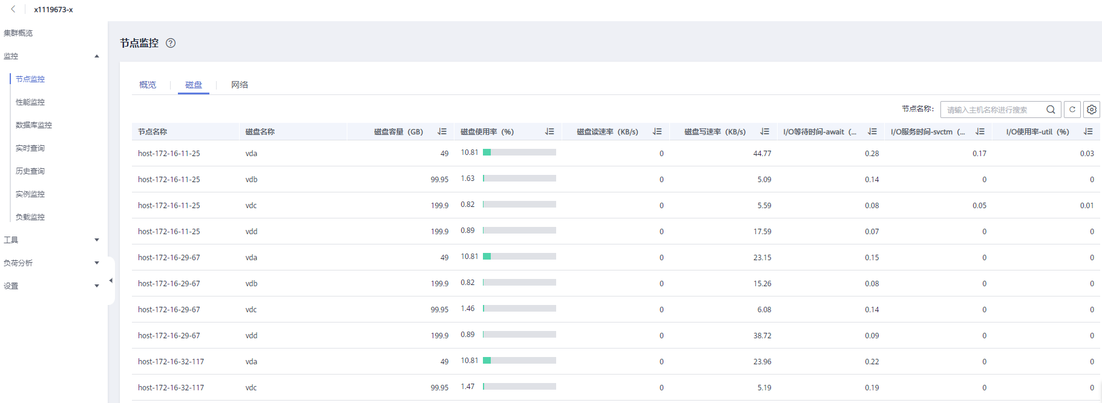Open 性能监控 in the sidebar
The image size is (1102, 403).
[30, 102]
